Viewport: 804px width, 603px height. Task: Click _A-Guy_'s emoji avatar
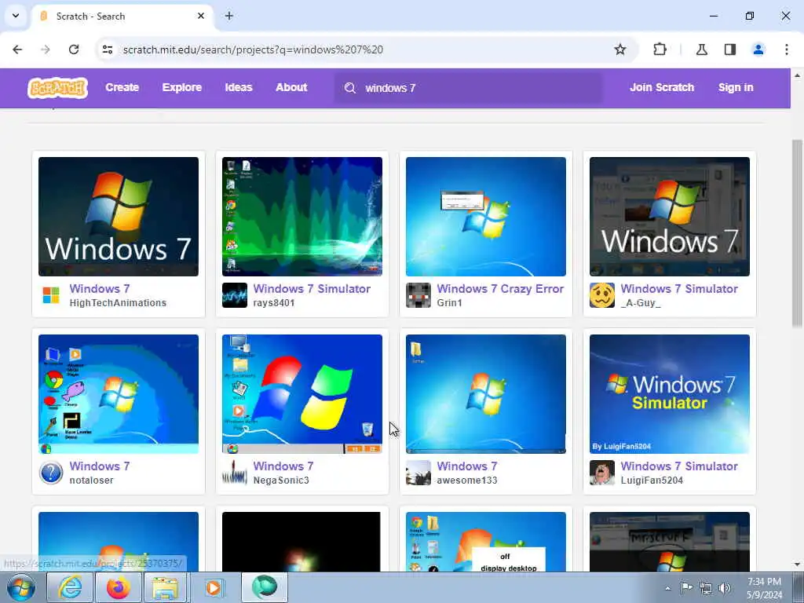pyautogui.click(x=602, y=295)
